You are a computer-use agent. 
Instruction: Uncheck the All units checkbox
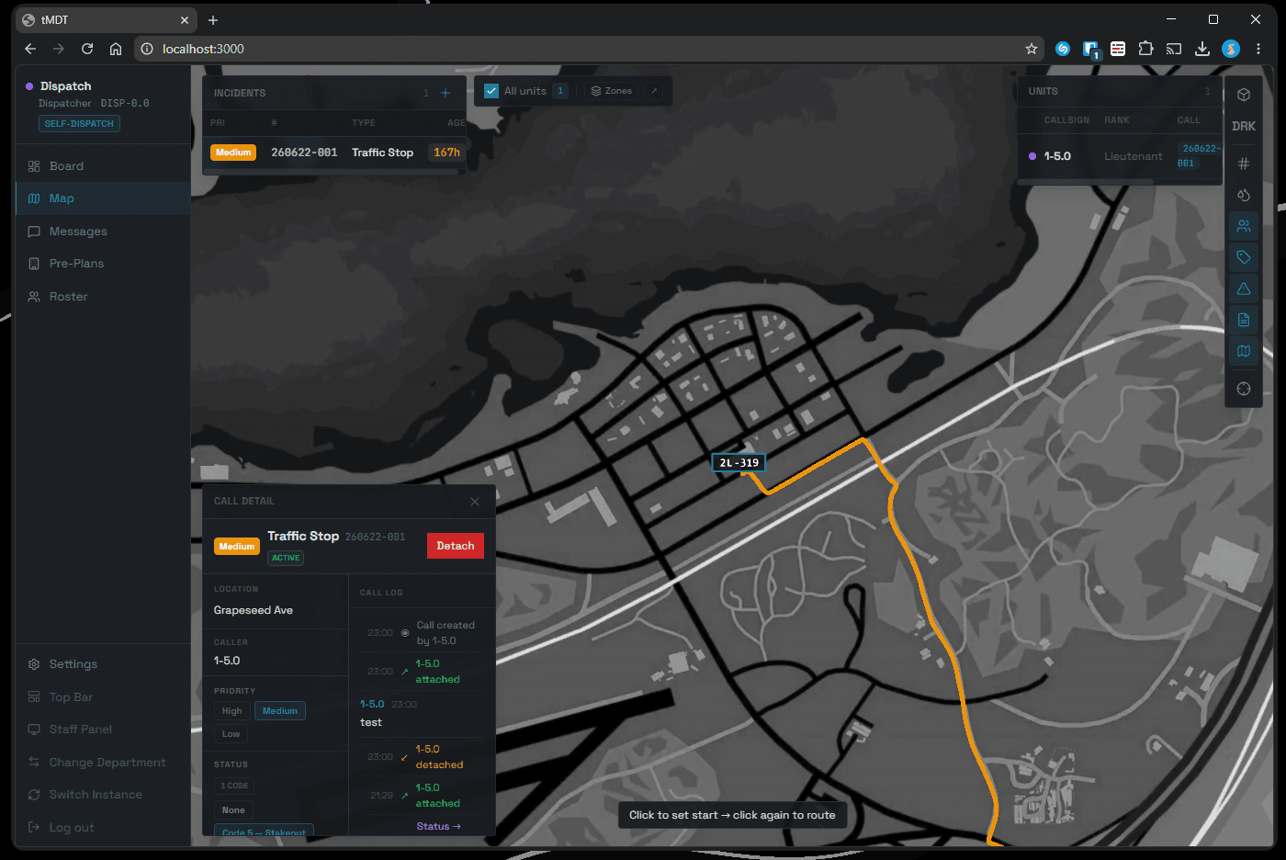pyautogui.click(x=491, y=91)
